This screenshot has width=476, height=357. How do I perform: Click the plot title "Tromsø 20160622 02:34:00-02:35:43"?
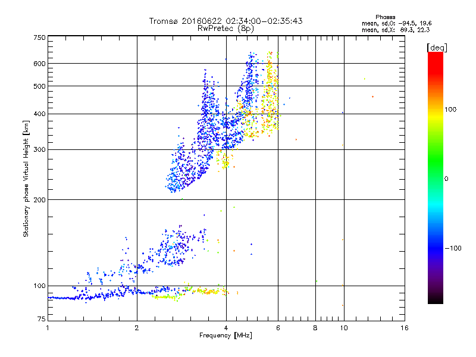[x=226, y=21]
